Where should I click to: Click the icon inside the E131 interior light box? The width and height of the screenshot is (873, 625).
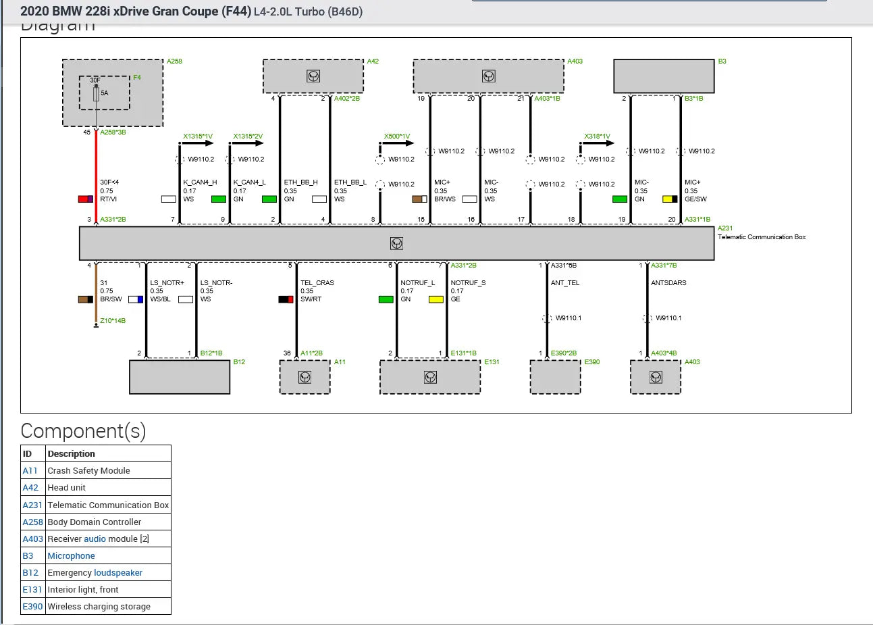(430, 377)
